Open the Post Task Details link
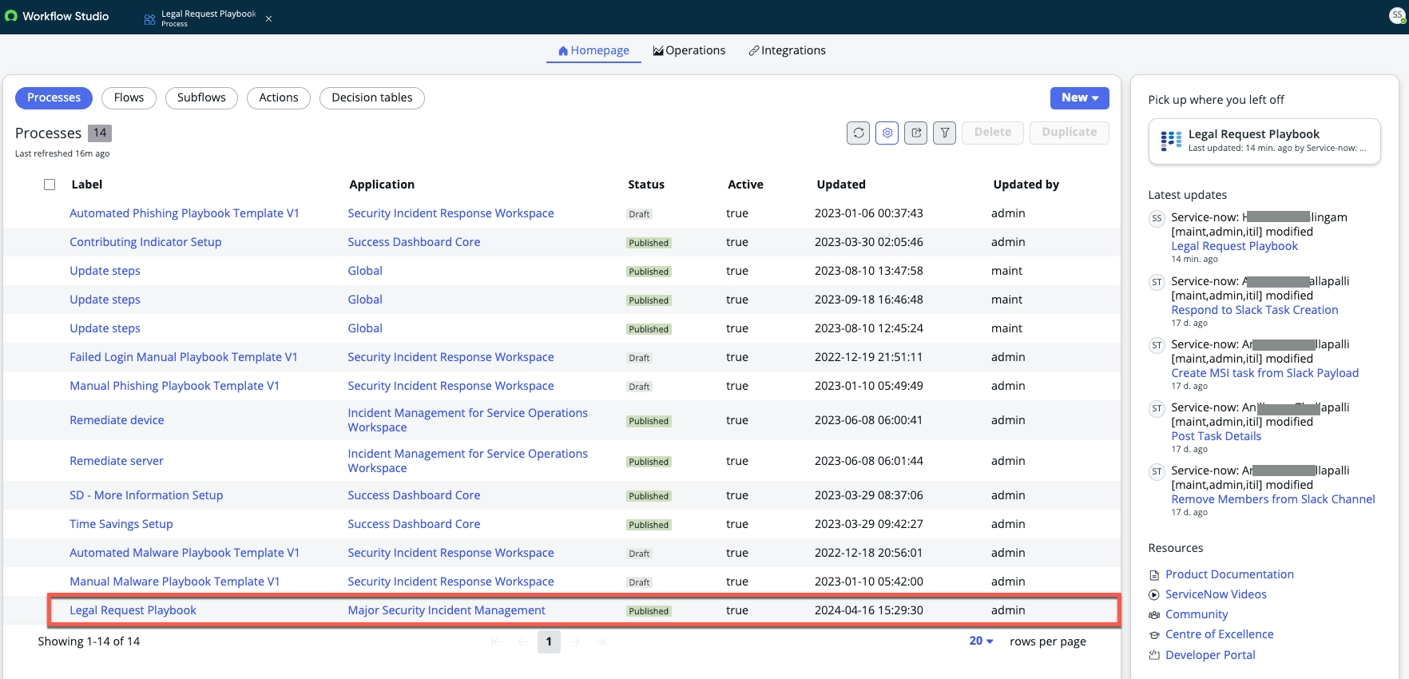This screenshot has height=679, width=1409. pos(1217,436)
